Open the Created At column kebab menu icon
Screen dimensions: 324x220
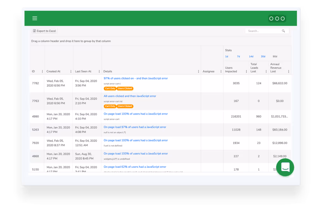tap(71, 71)
